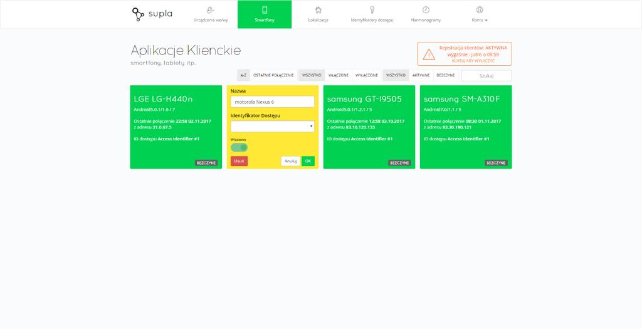This screenshot has width=642, height=329.
Task: Open the Identyfikatory dostępu menu label
Action: pyautogui.click(x=372, y=20)
